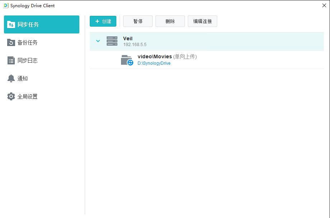Click the sync tasks arrows icon
Image resolution: width=330 pixels, height=218 pixels.
(11, 24)
